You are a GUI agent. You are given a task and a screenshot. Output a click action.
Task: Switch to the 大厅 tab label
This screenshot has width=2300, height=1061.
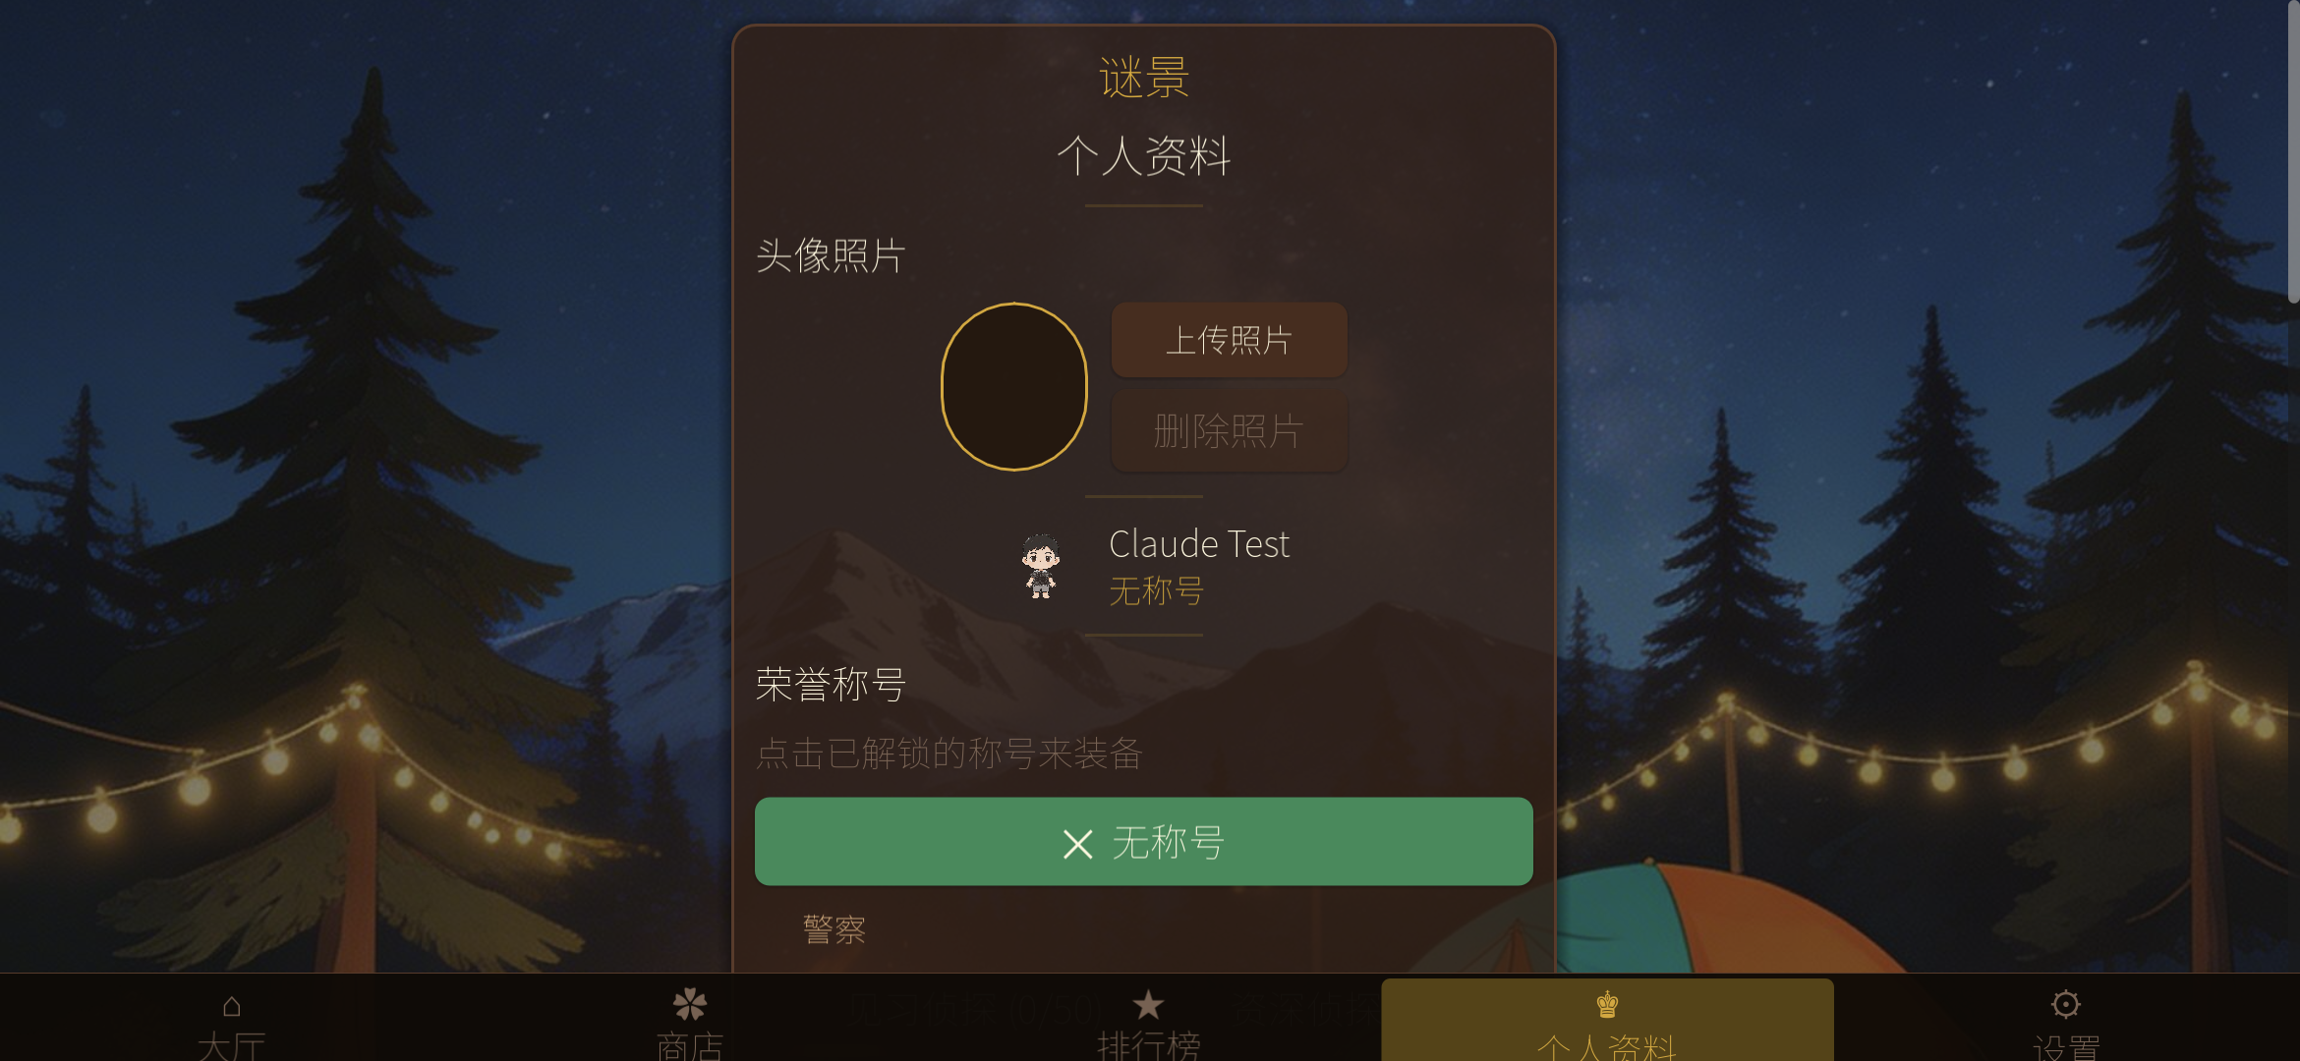pyautogui.click(x=232, y=1045)
